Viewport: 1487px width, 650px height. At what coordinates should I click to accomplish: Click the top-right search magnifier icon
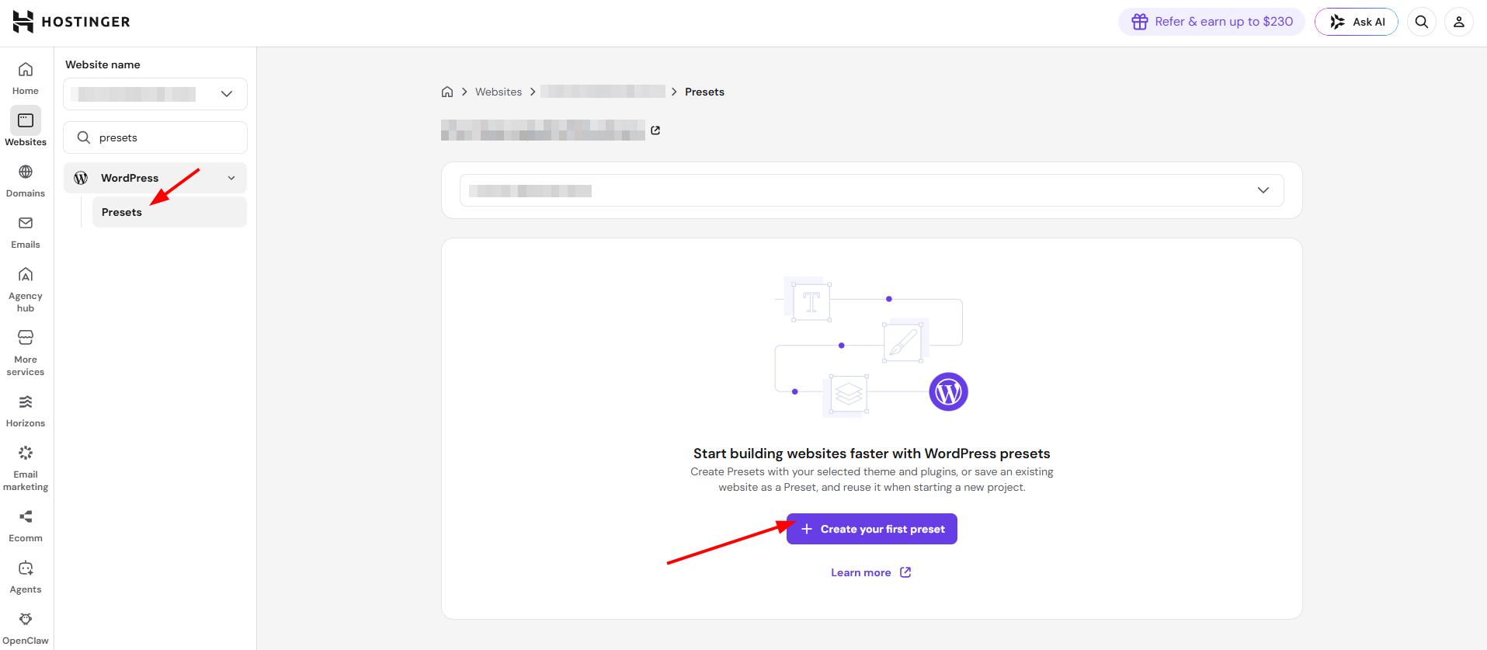(1422, 22)
